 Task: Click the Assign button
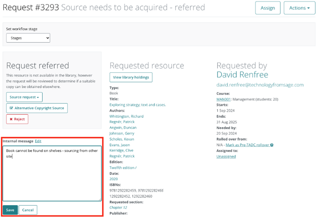267,8
